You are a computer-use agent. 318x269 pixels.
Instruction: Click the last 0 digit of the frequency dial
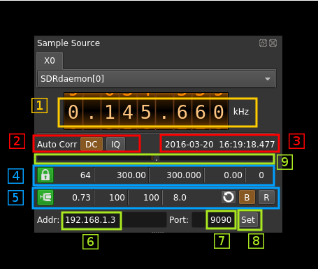[x=219, y=112]
